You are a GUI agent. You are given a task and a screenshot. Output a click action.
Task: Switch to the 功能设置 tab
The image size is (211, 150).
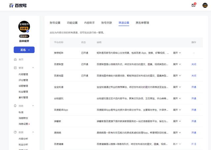click(x=72, y=23)
